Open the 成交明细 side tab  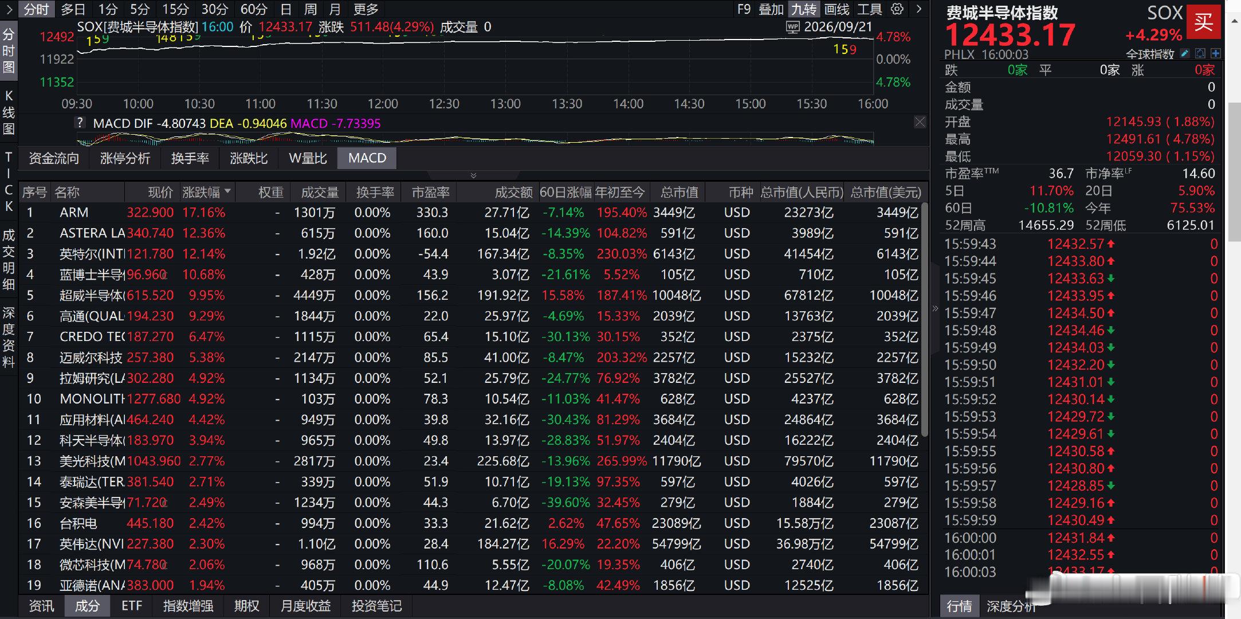click(x=9, y=259)
